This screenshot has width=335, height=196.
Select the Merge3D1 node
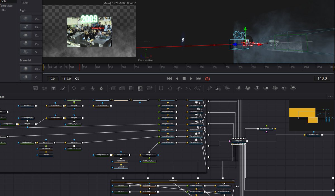[x=239, y=141]
